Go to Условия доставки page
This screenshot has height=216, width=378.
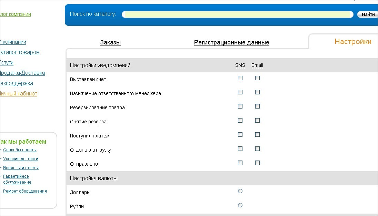point(21,159)
